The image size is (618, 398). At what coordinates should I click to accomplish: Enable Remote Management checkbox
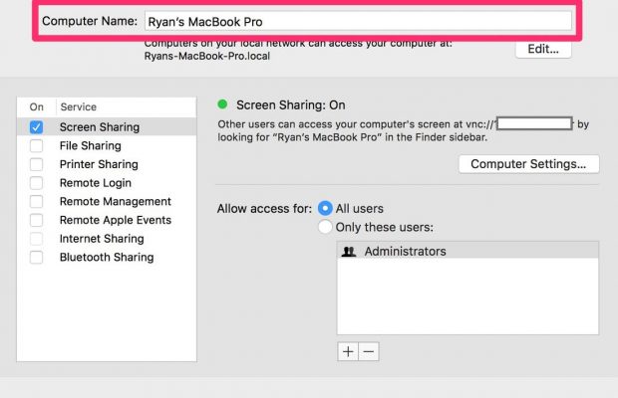pos(37,202)
